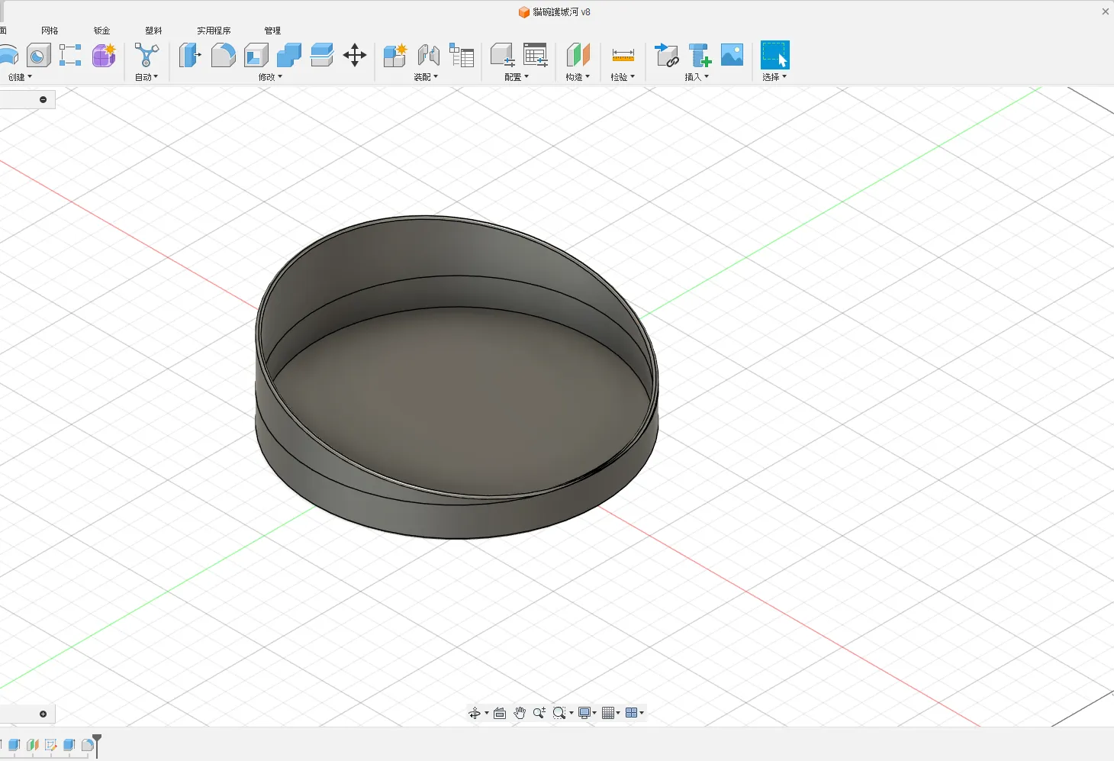Expand the 配置 dropdown
The image size is (1114, 761).
pyautogui.click(x=517, y=77)
